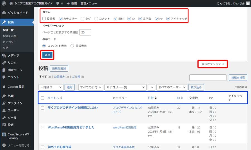Click the コメント bubble icon in sidebar
The height and width of the screenshot is (150, 251).
(4, 77)
